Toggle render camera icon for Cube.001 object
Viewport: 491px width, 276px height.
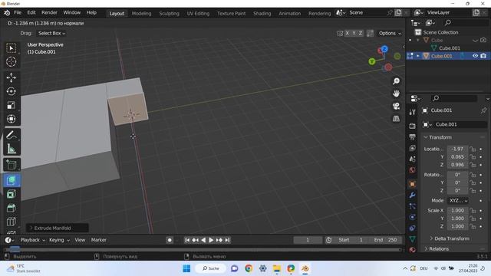click(x=483, y=56)
